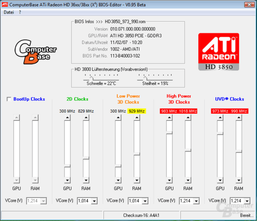Click 2D Clocks RAM slider thumb

[x=86, y=158]
